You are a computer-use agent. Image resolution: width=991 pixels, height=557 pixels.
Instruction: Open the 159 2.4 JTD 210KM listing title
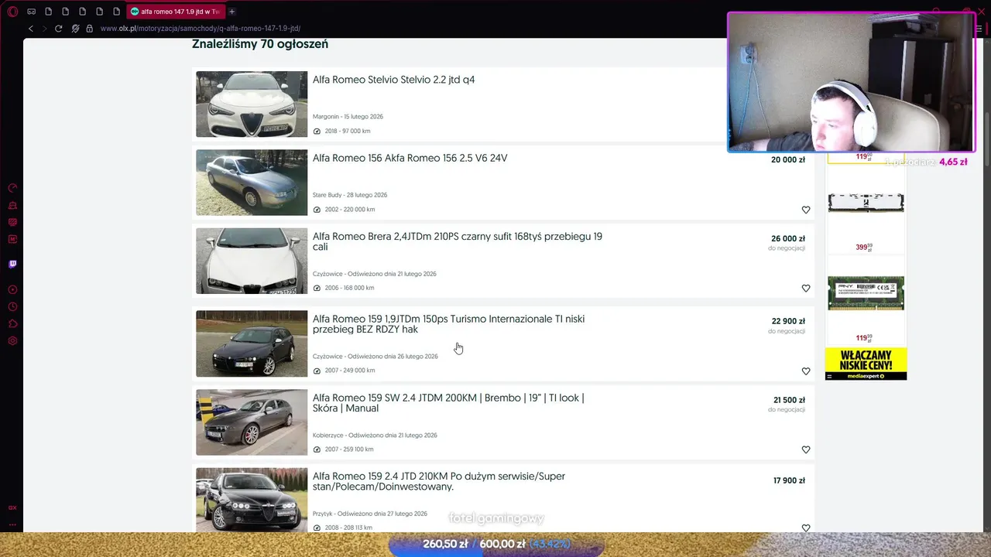pyautogui.click(x=439, y=481)
